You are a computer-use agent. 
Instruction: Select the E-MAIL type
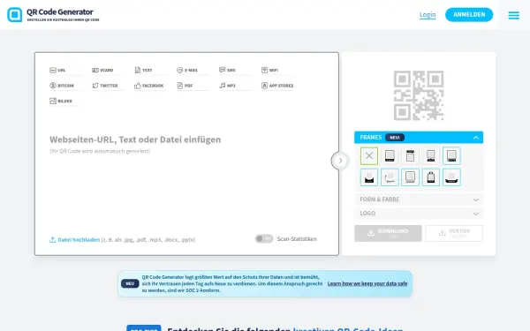(187, 71)
